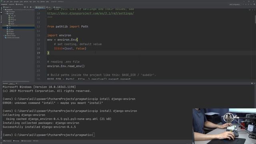Collapse the inner pragmatic package folder
This screenshot has width=256, height=144.
pos(5,14)
